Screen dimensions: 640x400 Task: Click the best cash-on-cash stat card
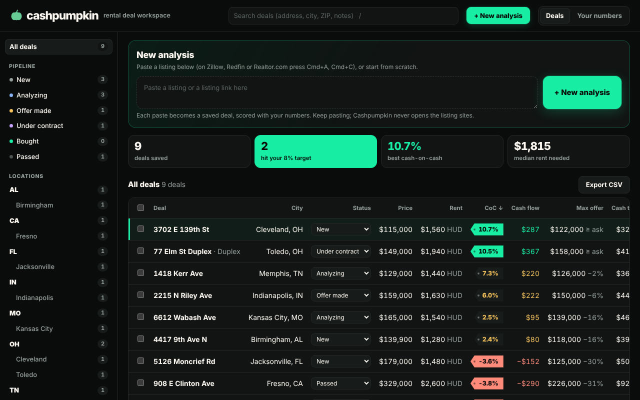pyautogui.click(x=442, y=151)
